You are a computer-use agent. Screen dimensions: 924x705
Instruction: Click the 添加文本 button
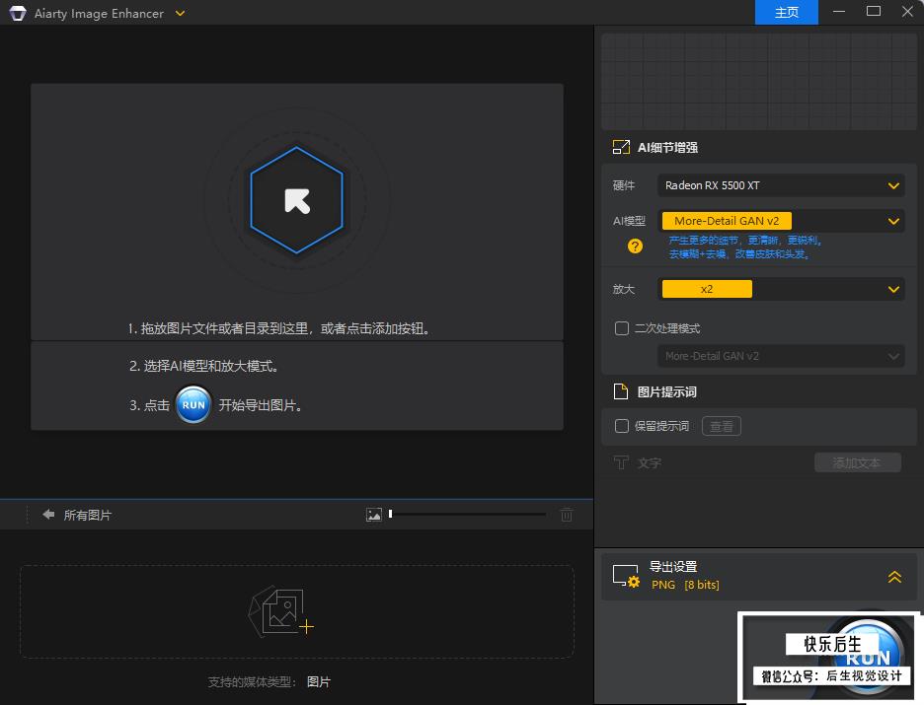858,462
